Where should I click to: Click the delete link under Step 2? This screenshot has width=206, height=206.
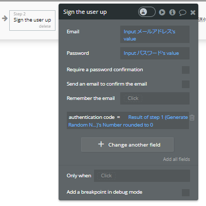(x=45, y=26)
